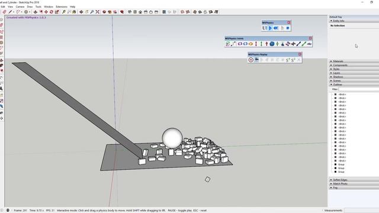Click the Replay camera record icon
This screenshot has height=213, width=379.
pos(256,60)
